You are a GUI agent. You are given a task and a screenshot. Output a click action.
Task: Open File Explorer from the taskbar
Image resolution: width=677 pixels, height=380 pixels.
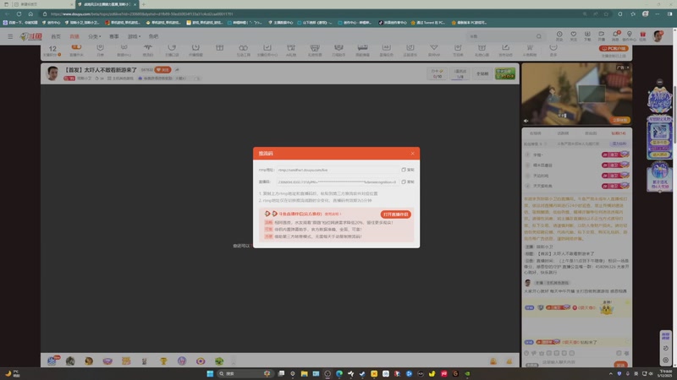[305, 373]
